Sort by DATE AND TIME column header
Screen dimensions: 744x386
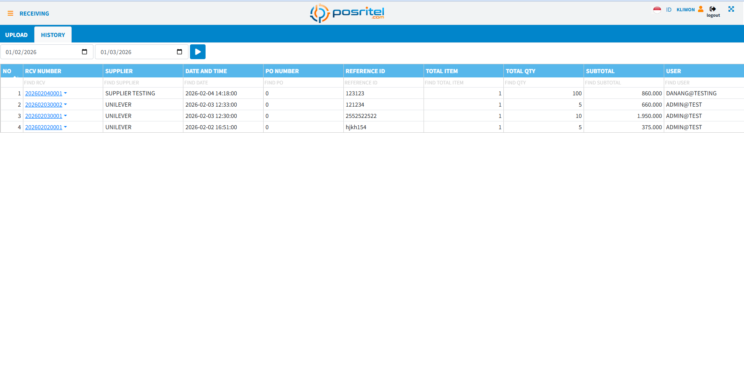(x=223, y=71)
